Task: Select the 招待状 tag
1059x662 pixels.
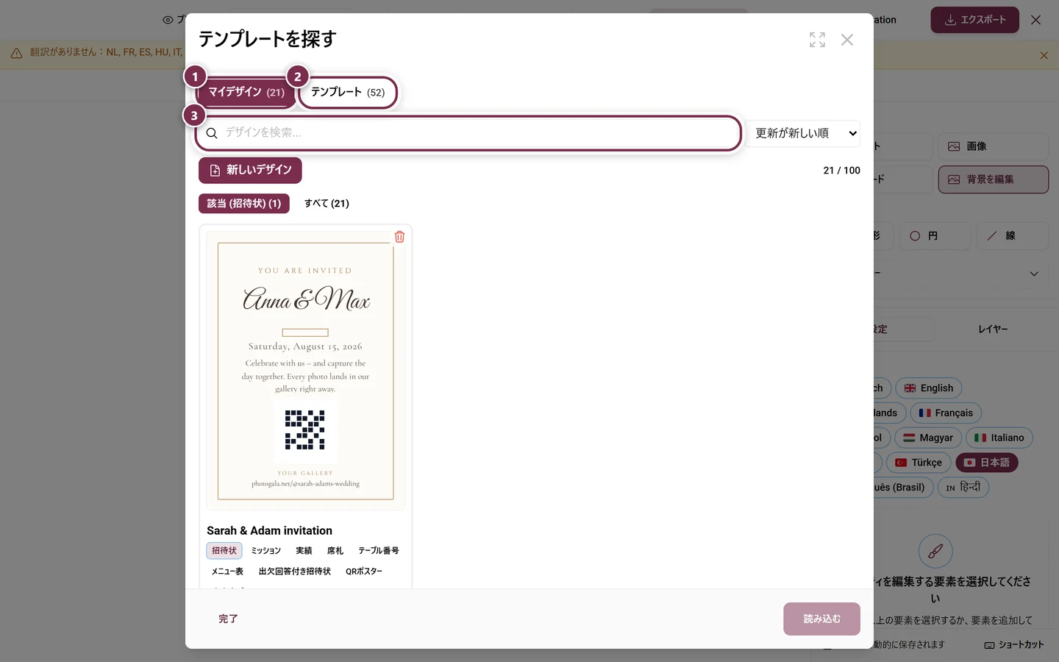Action: tap(224, 551)
